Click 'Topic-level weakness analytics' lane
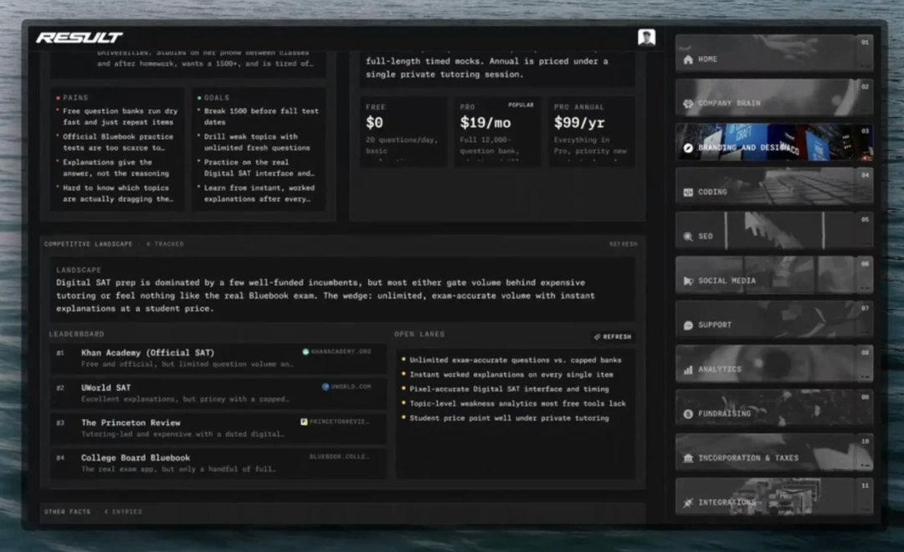904x552 pixels. (x=514, y=404)
